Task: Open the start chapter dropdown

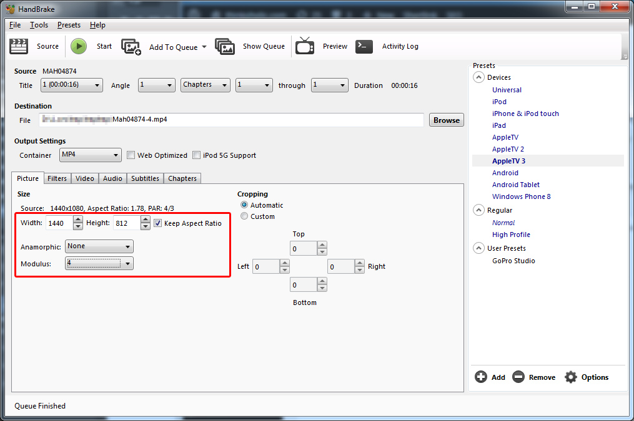Action: [x=254, y=85]
